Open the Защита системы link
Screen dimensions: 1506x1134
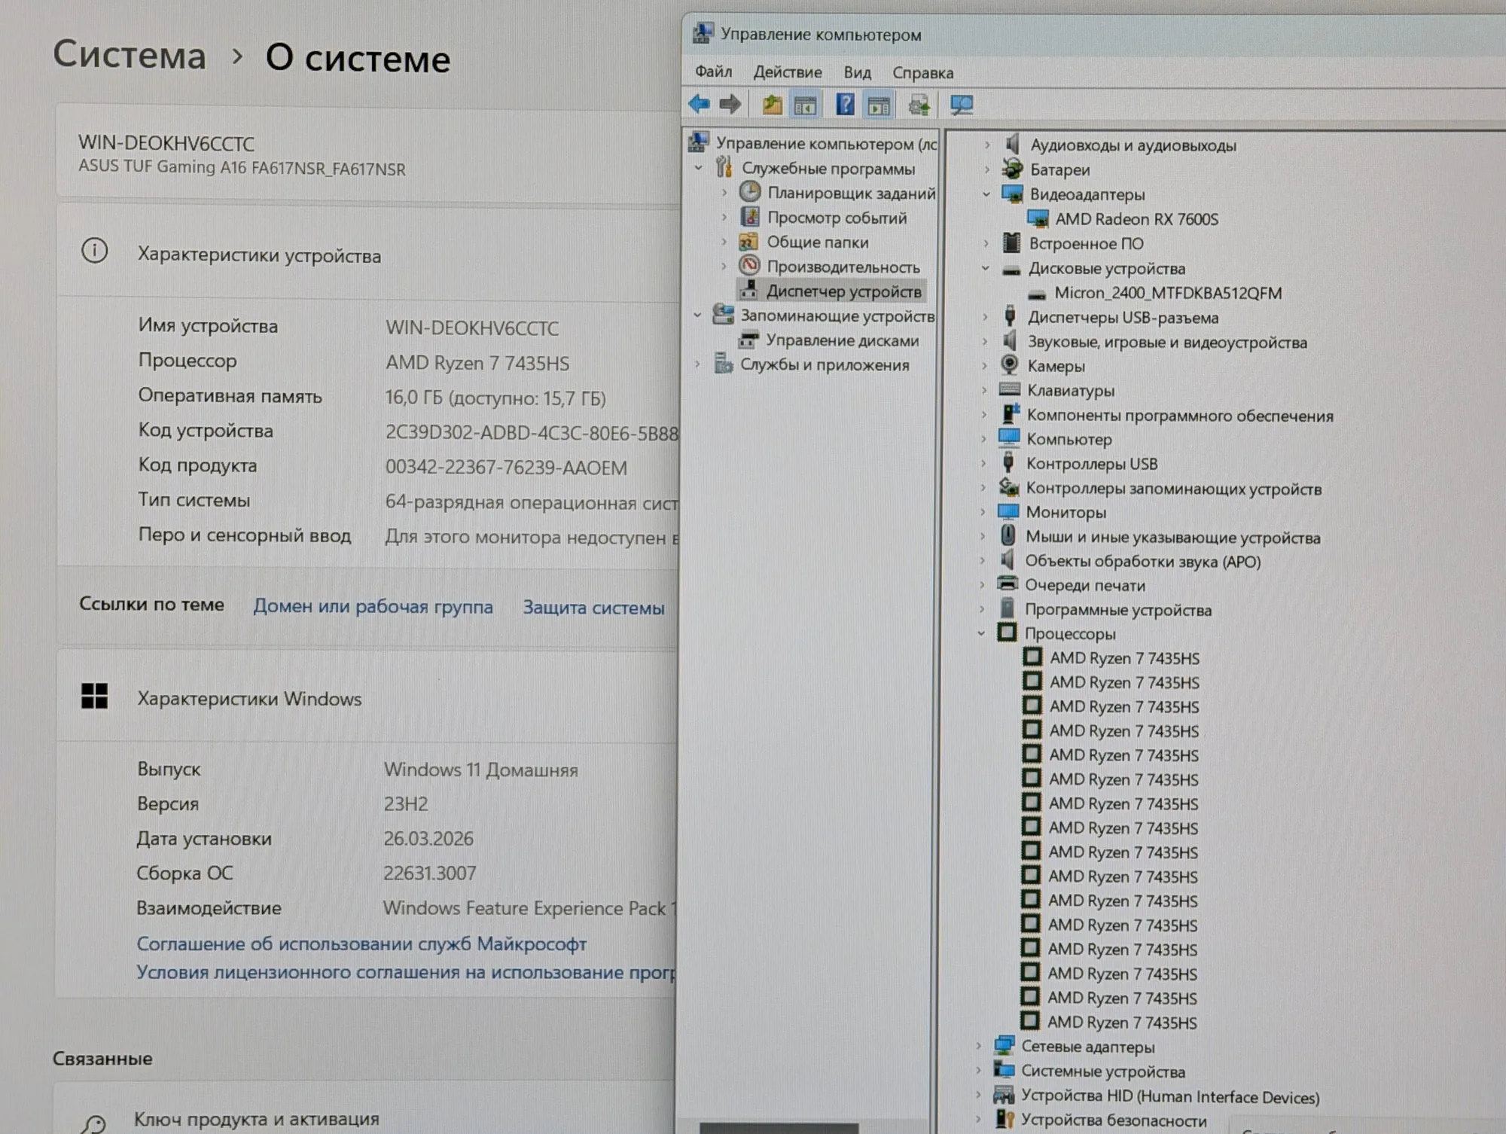coord(593,608)
